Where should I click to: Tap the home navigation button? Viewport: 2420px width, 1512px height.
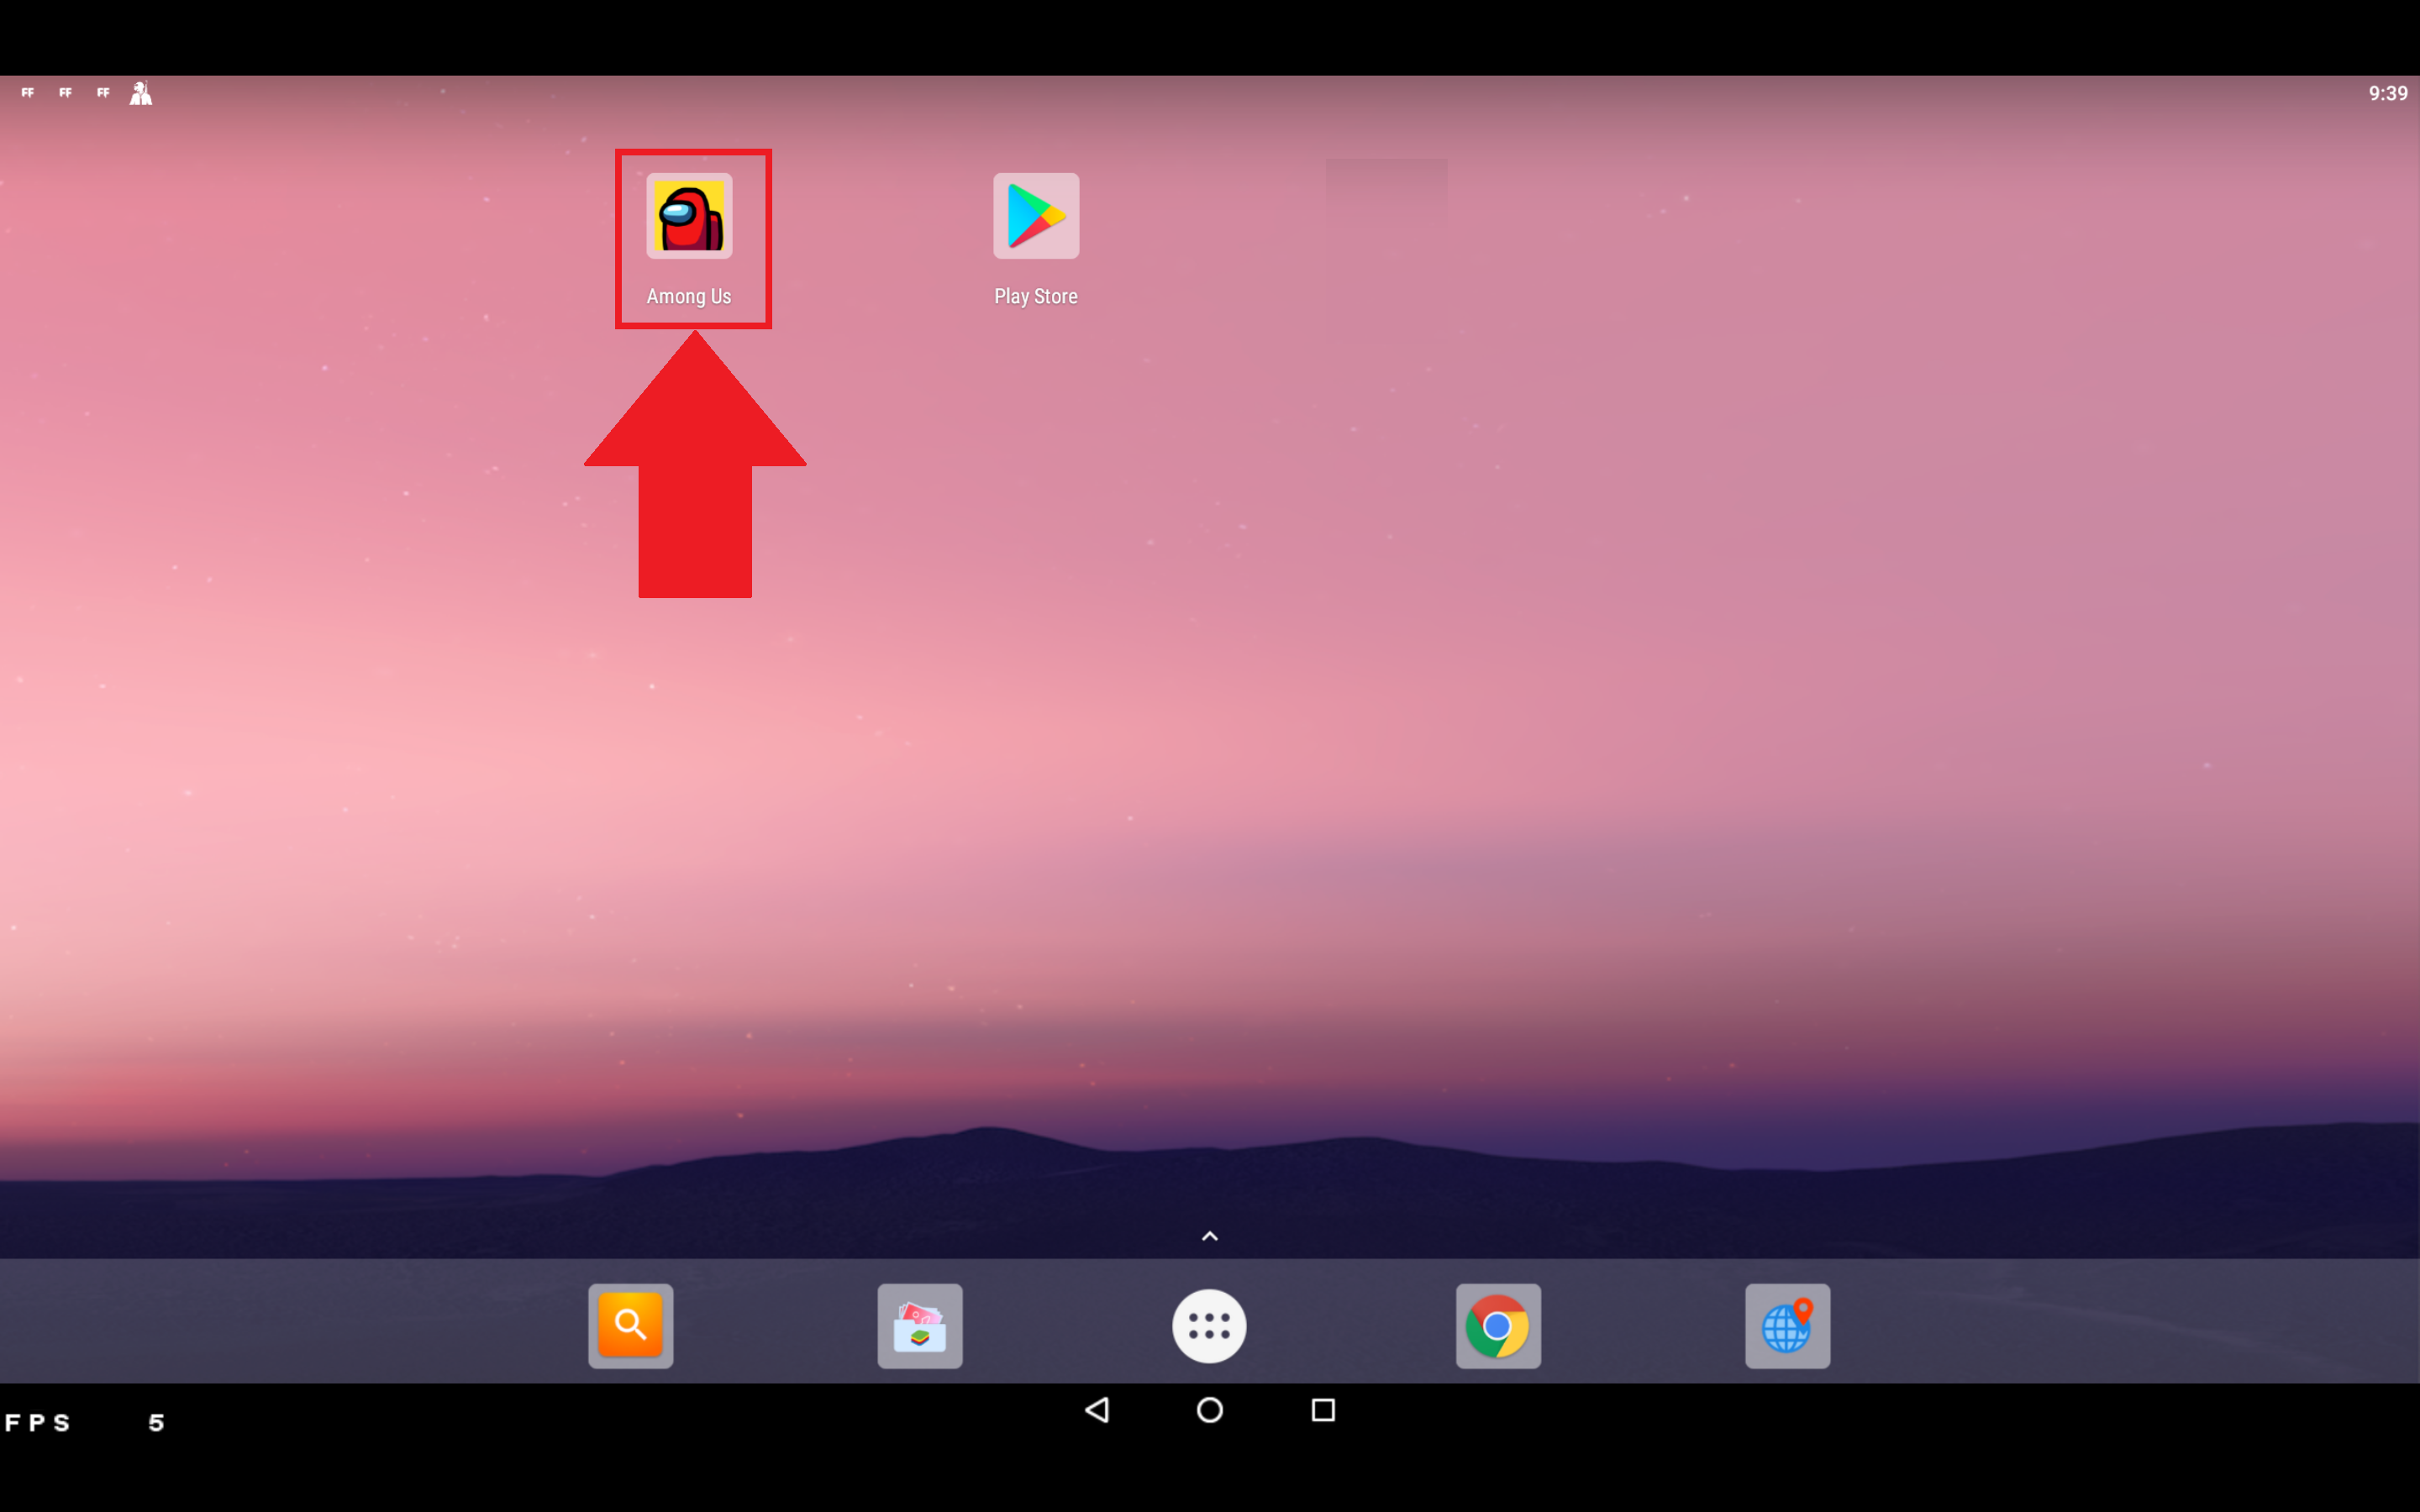click(1209, 1411)
